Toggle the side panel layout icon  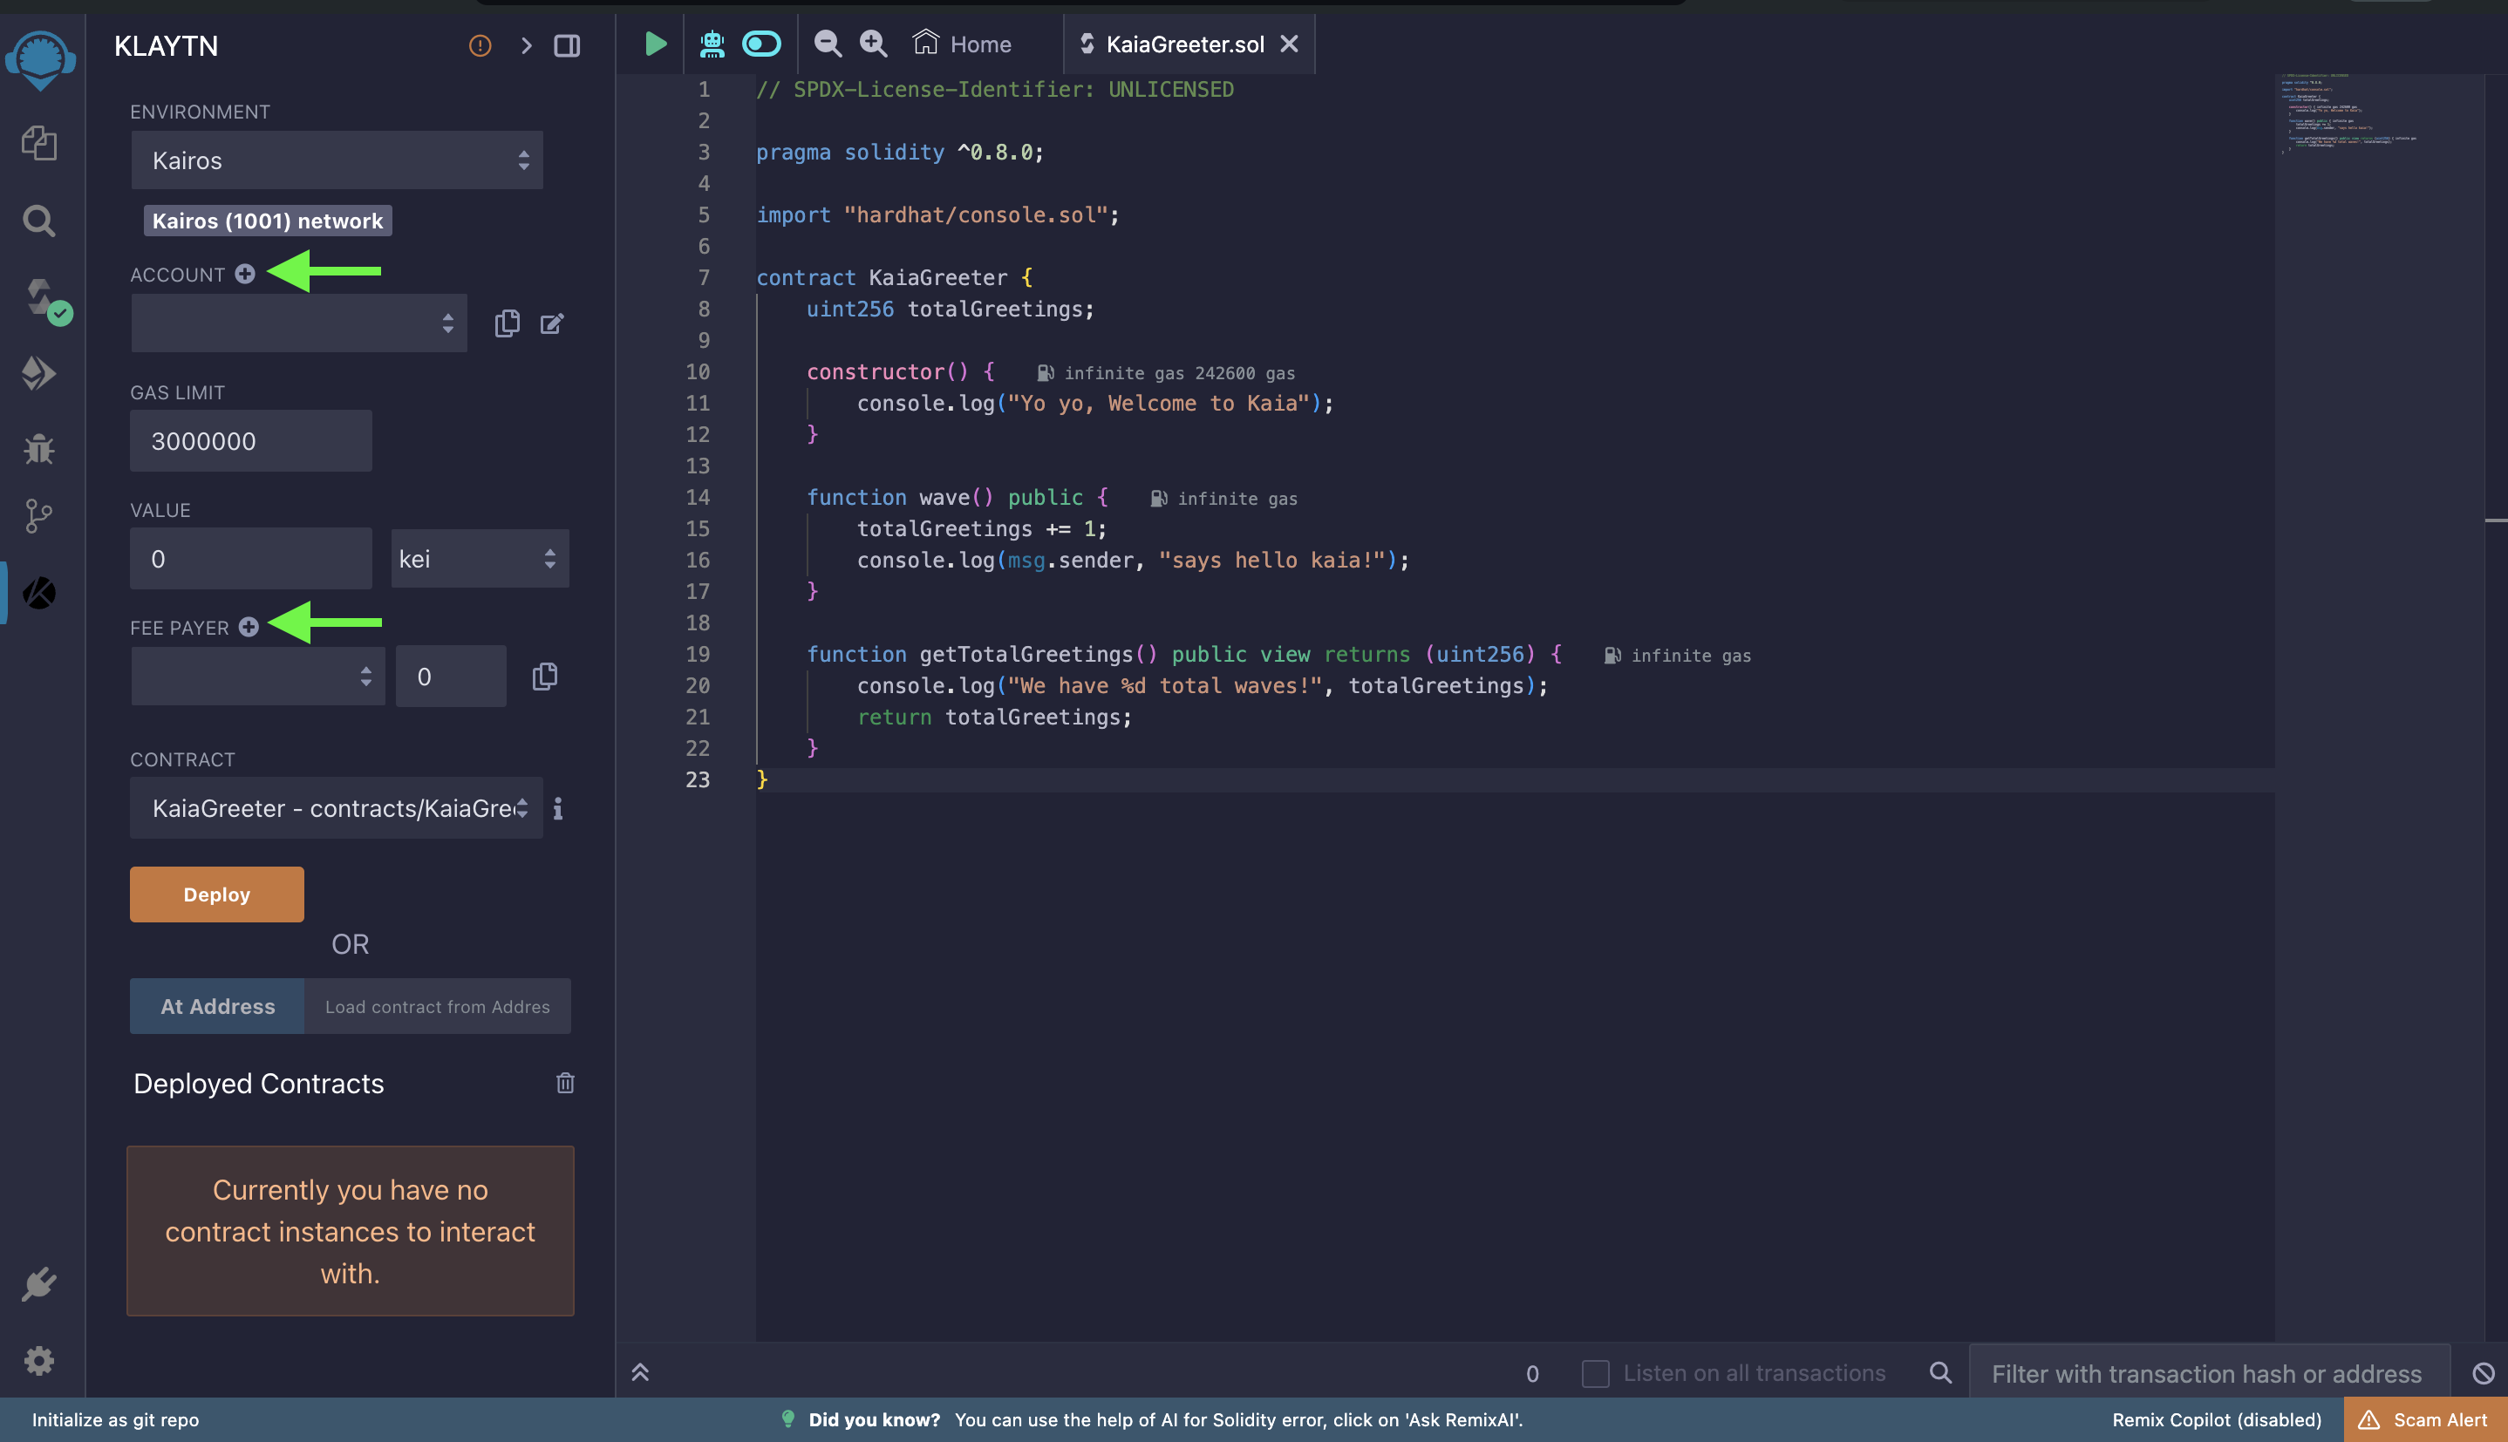click(567, 45)
